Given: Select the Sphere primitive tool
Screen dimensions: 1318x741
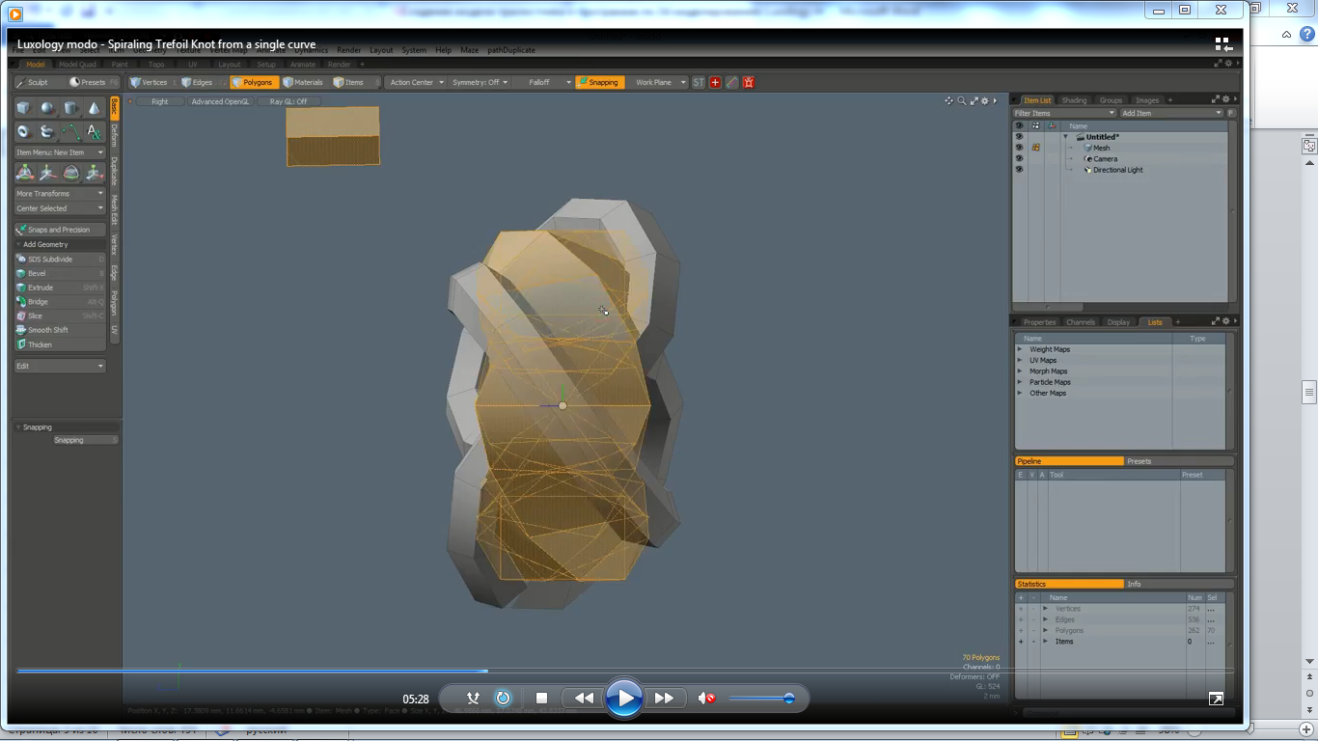Looking at the screenshot, I should [47, 108].
